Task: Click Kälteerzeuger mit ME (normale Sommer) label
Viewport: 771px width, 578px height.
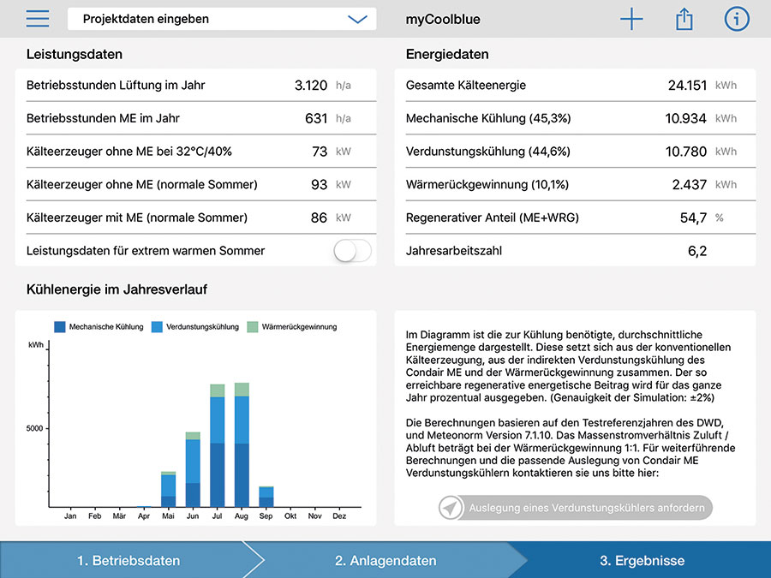Action: (x=137, y=217)
